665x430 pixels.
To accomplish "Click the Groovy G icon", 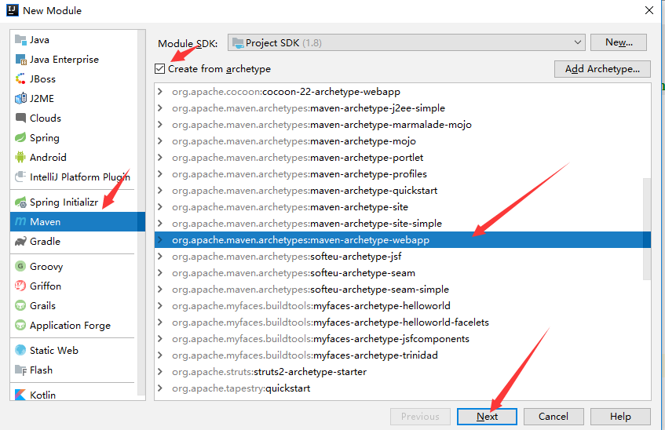I will click(x=20, y=266).
